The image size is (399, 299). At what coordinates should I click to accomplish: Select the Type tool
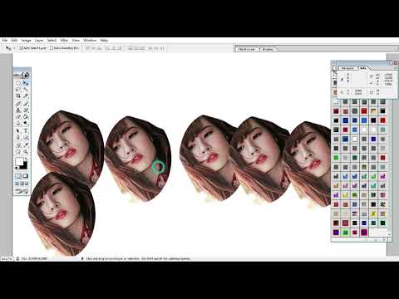coord(26,130)
